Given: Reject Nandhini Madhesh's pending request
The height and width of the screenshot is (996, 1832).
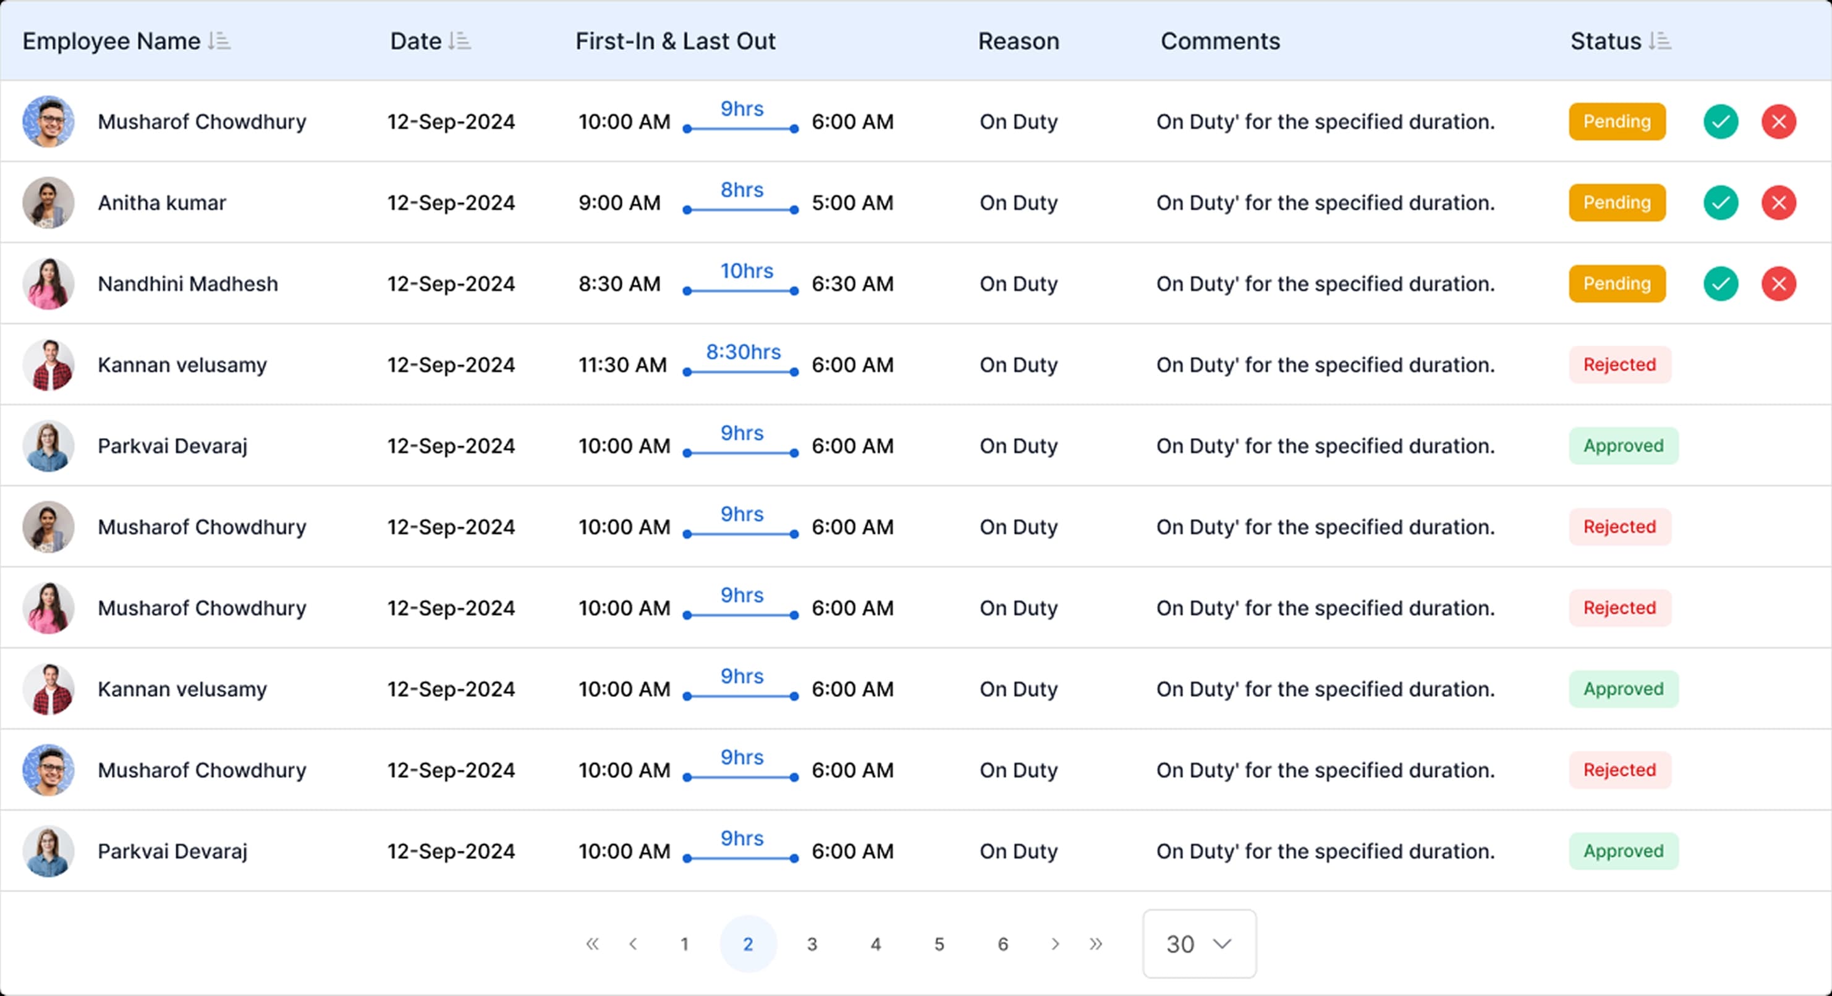Looking at the screenshot, I should [x=1778, y=284].
